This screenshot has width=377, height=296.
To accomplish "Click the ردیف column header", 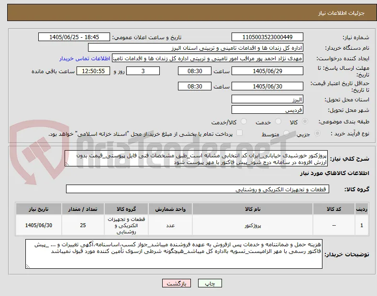I will (x=362, y=209).
